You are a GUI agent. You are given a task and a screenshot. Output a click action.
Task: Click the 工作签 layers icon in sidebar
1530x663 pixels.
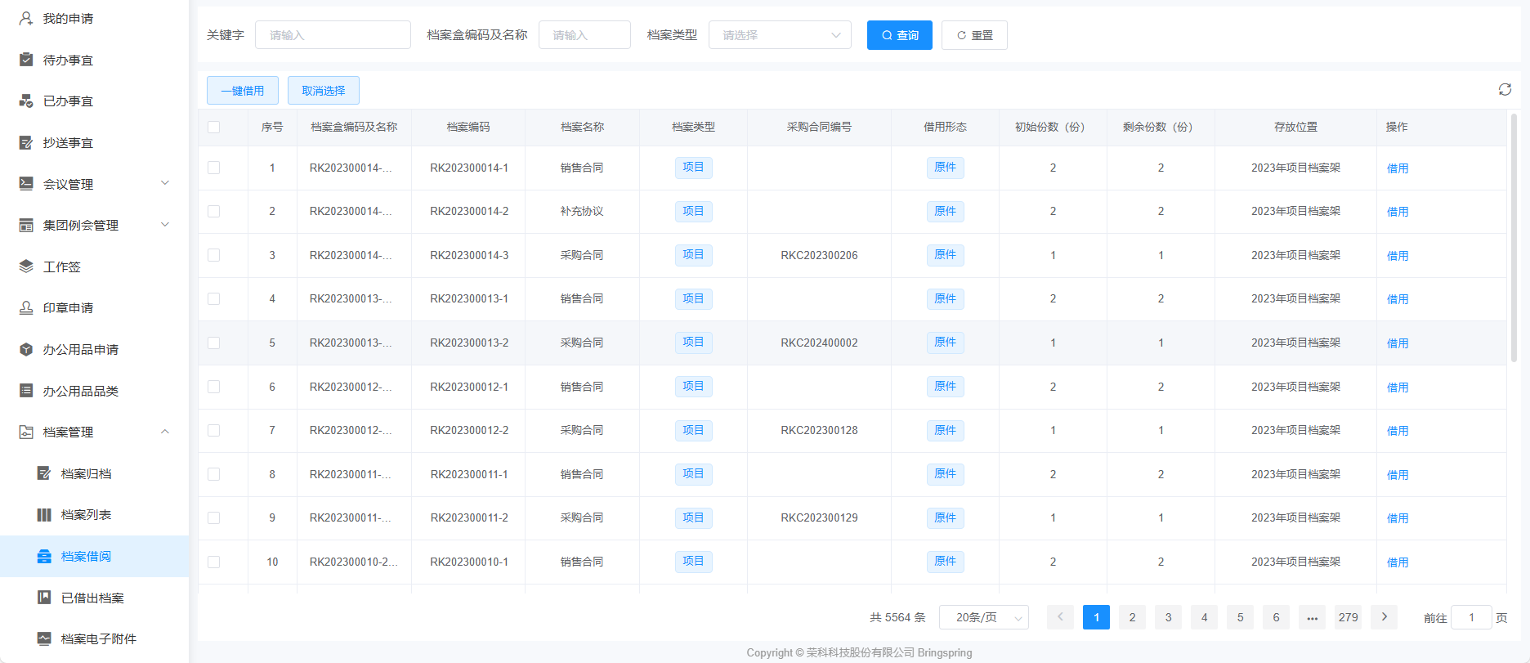tap(26, 267)
